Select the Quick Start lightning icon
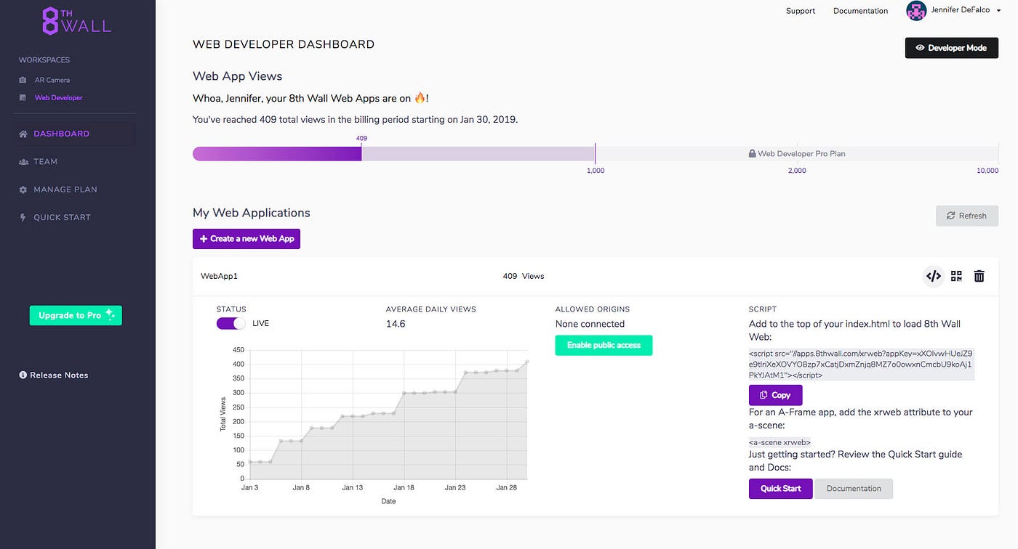This screenshot has width=1018, height=549. pyautogui.click(x=22, y=216)
